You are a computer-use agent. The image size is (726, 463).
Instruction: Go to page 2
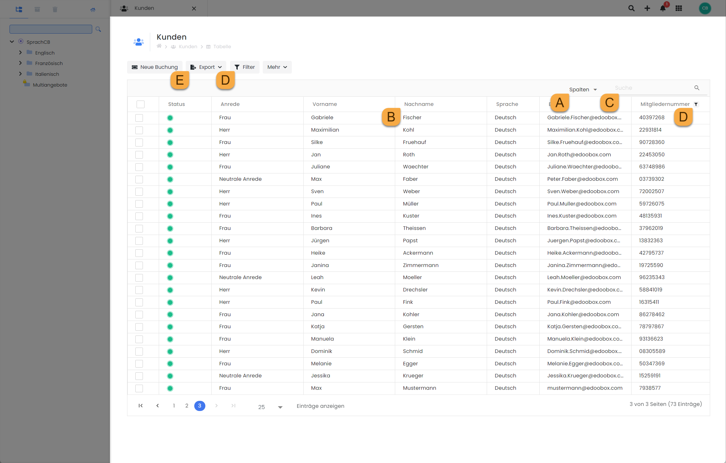coord(187,406)
